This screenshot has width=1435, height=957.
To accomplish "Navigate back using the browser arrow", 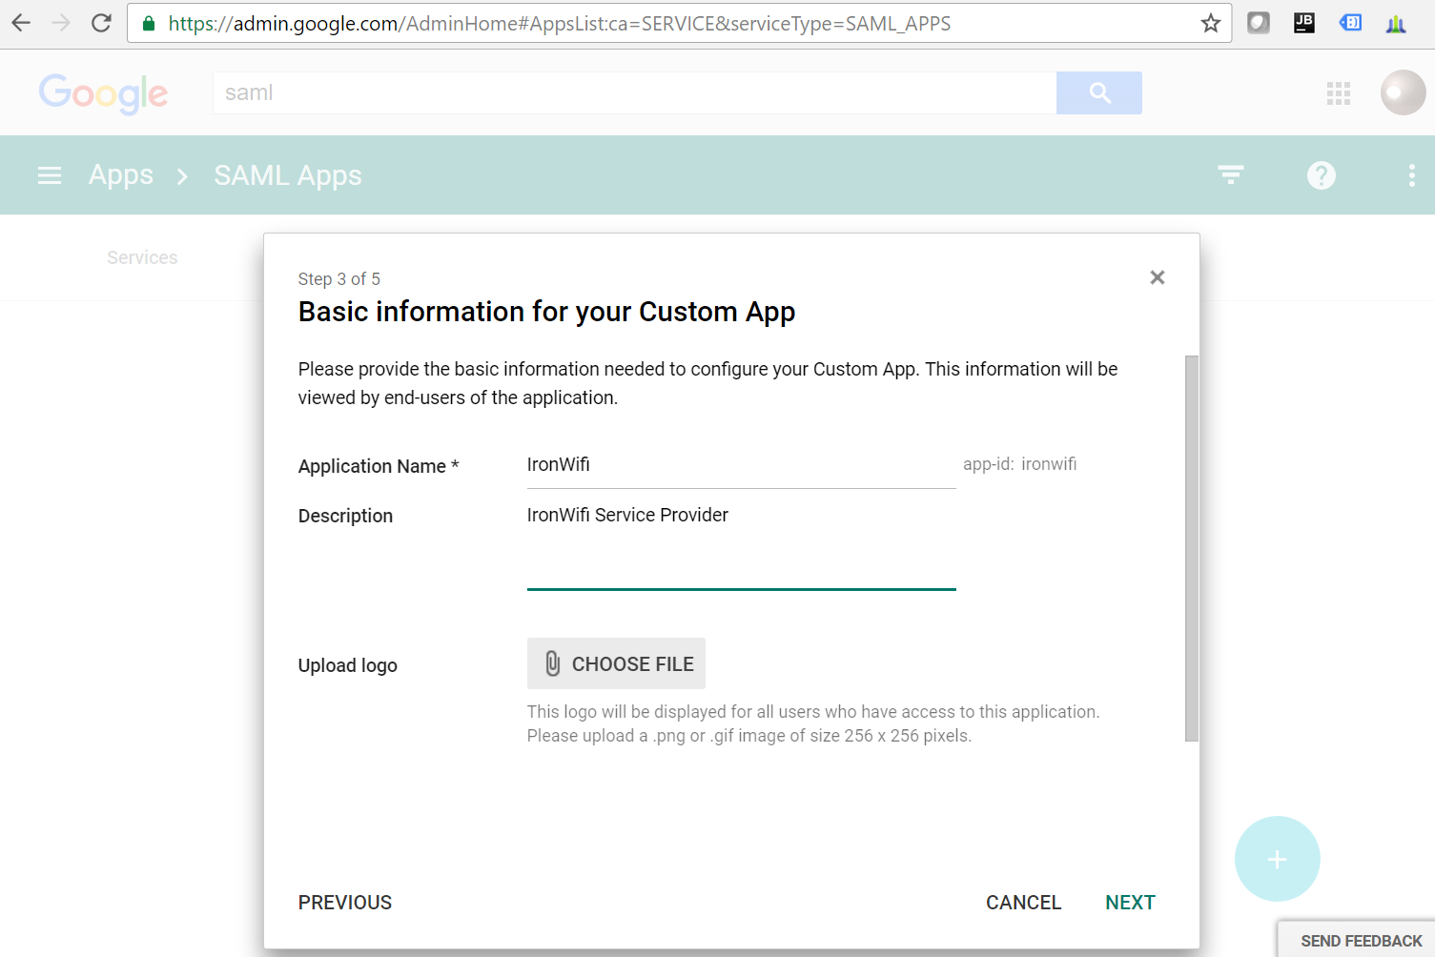I will click(20, 22).
